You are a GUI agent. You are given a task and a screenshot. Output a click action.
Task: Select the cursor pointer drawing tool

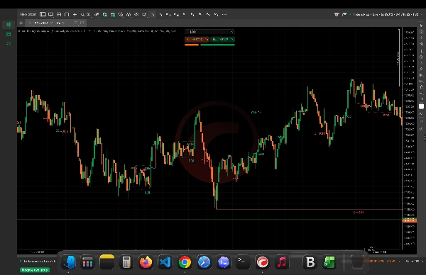click(421, 26)
